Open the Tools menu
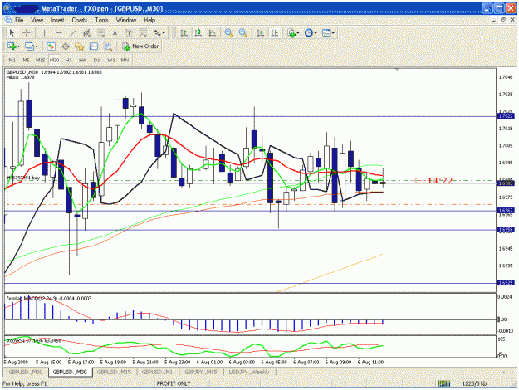The image size is (519, 390). (x=101, y=20)
